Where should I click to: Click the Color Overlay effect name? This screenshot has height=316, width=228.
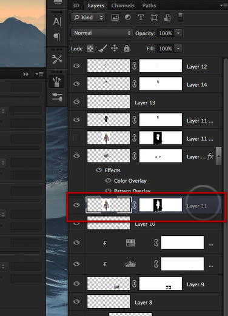coord(130,181)
